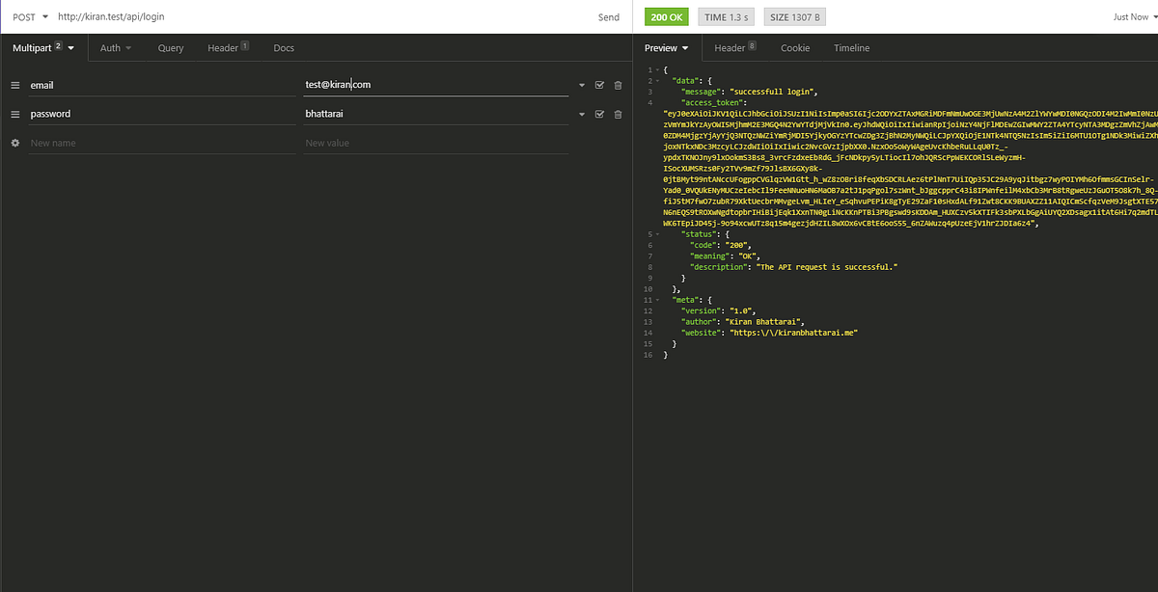Open the Preview mode dropdown
Viewport: 1158px width, 592px height.
tap(667, 47)
